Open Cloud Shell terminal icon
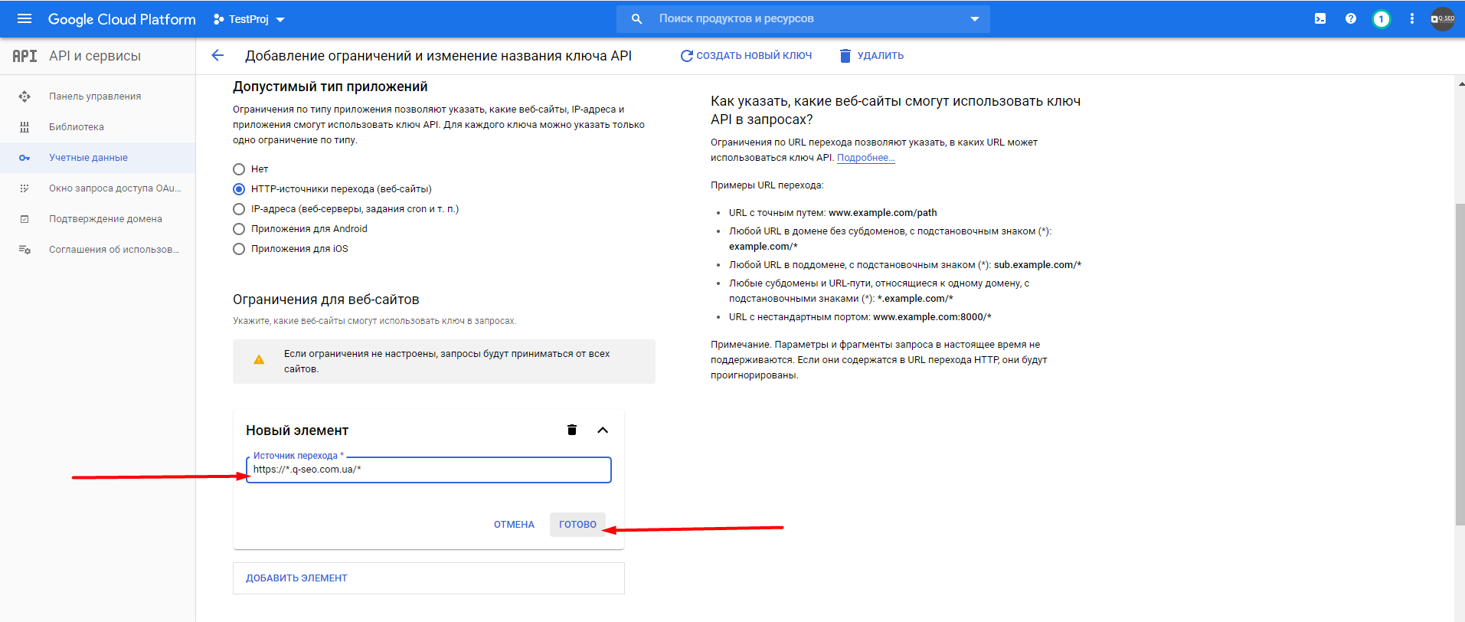This screenshot has height=622, width=1465. (x=1320, y=18)
